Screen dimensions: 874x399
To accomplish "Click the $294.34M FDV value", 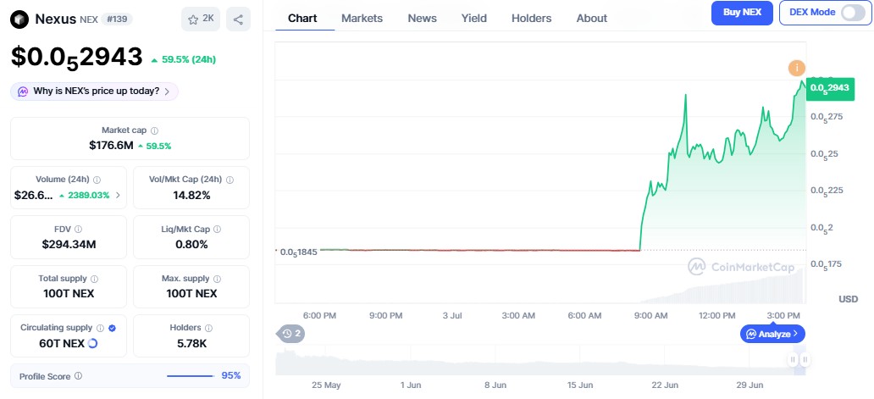I will click(x=69, y=245).
